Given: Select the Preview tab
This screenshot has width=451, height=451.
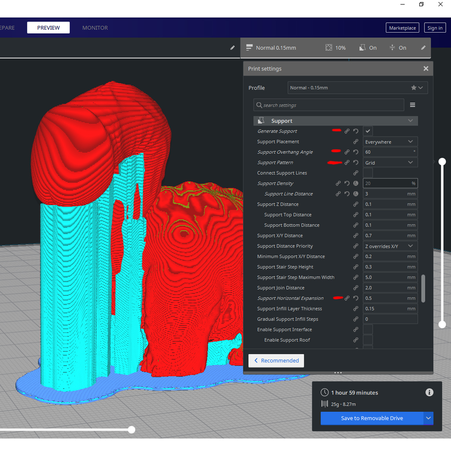Looking at the screenshot, I should pos(48,28).
